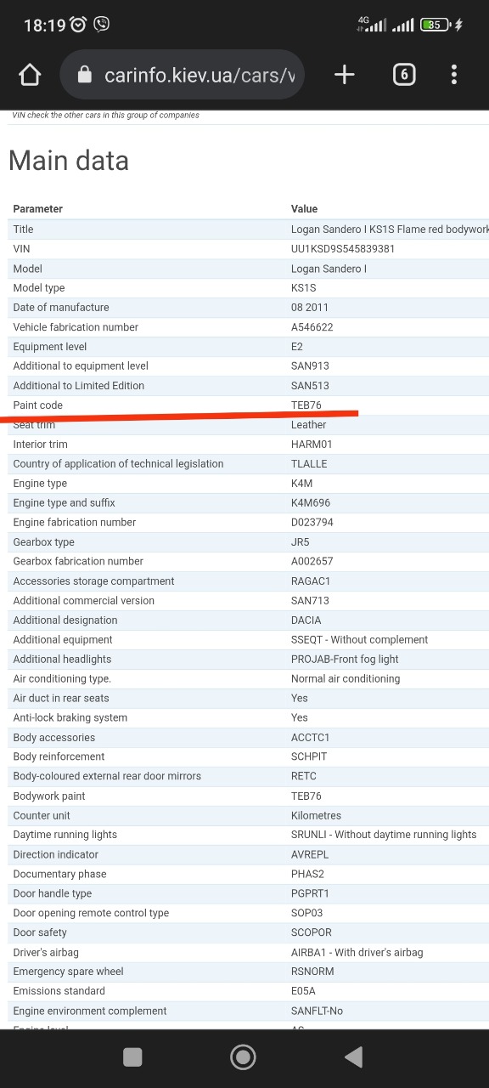Tap the Android back triangle button
Image resolution: width=489 pixels, height=1088 pixels.
click(x=354, y=1057)
